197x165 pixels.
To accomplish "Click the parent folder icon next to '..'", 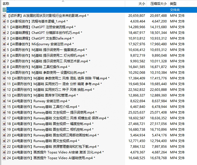I will click(4, 10).
